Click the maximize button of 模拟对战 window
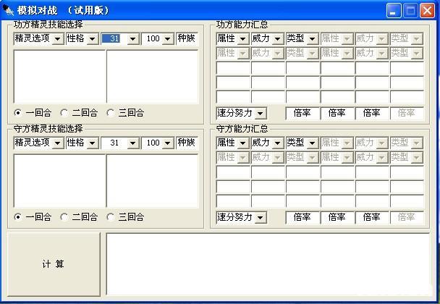The width and height of the screenshot is (440, 304). [410, 11]
